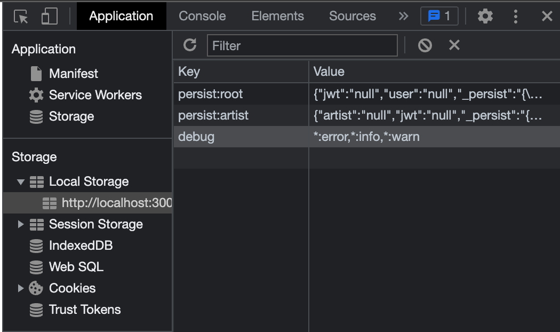Select the persist:artist key cell

(x=241, y=115)
